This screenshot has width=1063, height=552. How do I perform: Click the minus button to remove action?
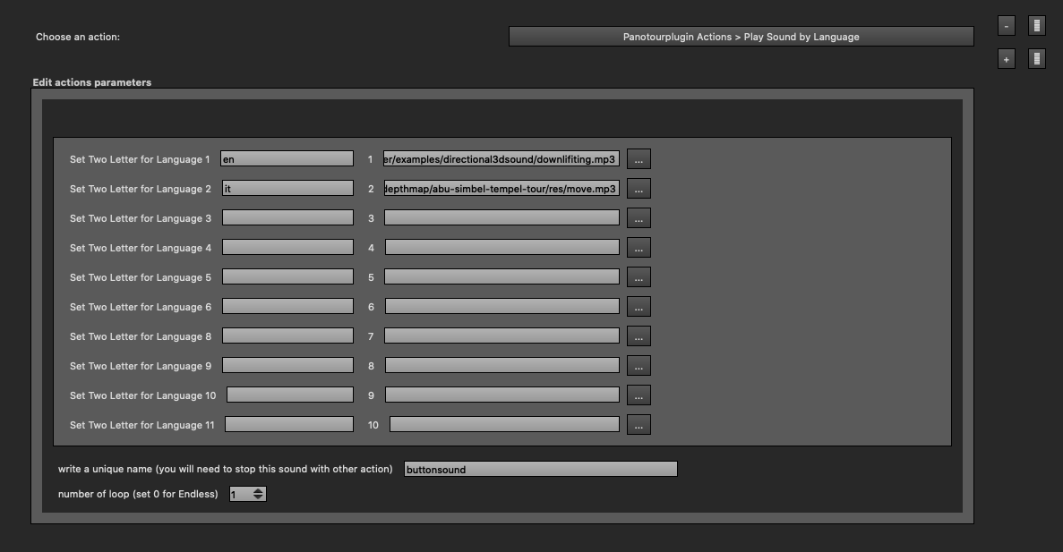(1005, 25)
